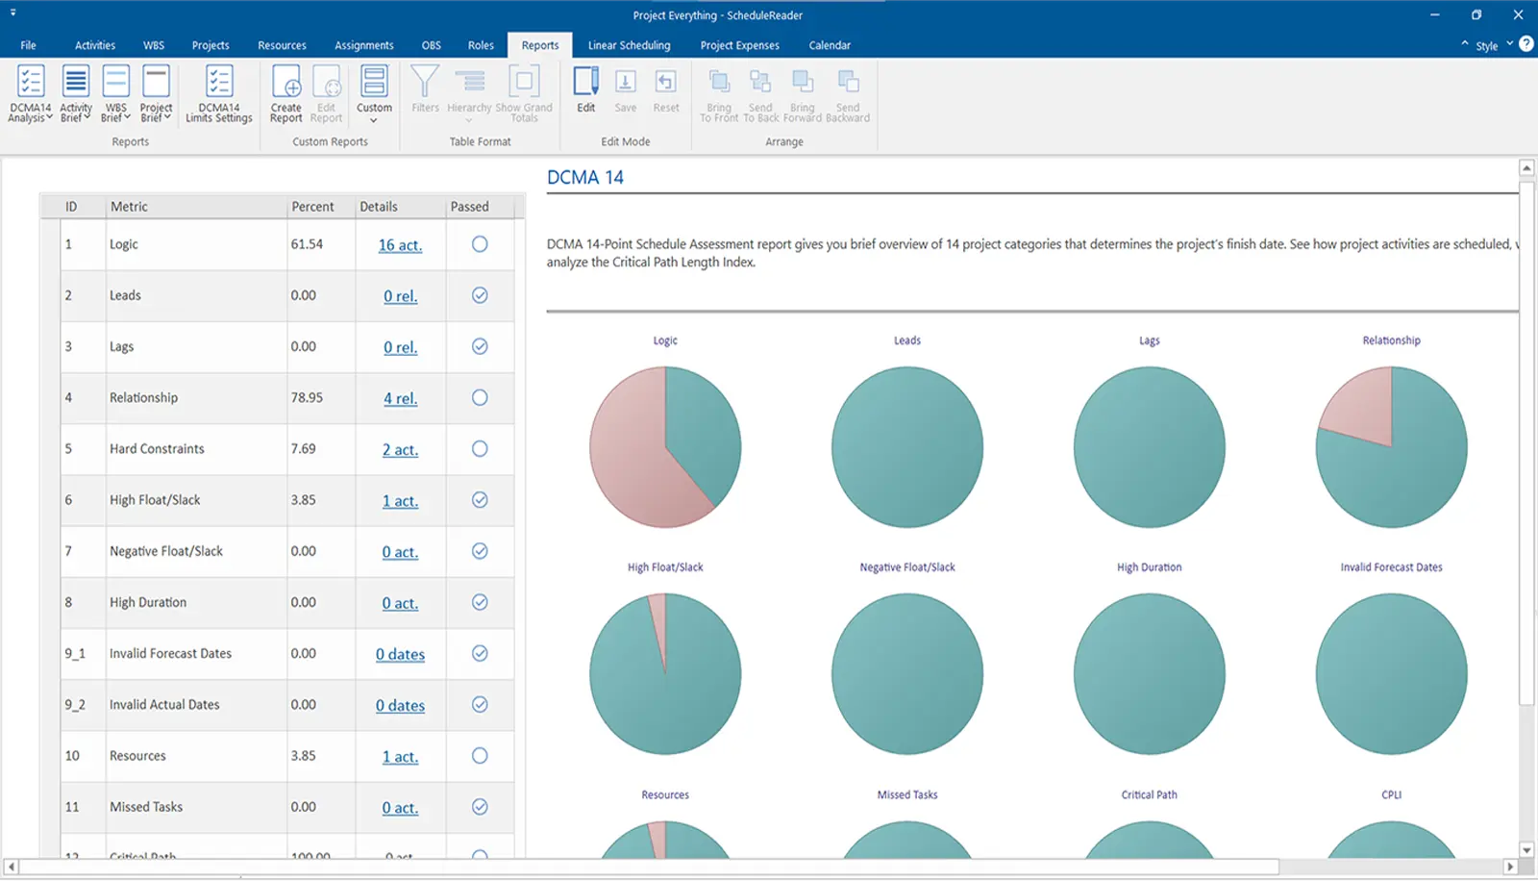Open the File menu
The height and width of the screenshot is (881, 1538).
[29, 45]
